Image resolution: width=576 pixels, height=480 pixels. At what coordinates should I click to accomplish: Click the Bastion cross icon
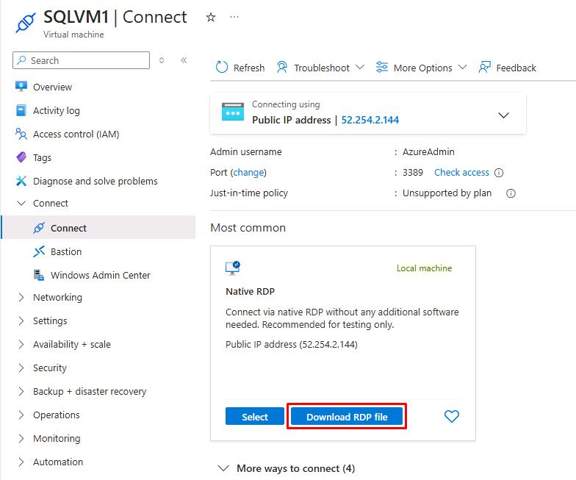tap(38, 251)
